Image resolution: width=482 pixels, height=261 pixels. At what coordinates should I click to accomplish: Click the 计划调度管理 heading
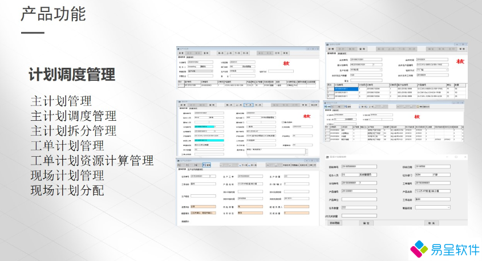[72, 75]
